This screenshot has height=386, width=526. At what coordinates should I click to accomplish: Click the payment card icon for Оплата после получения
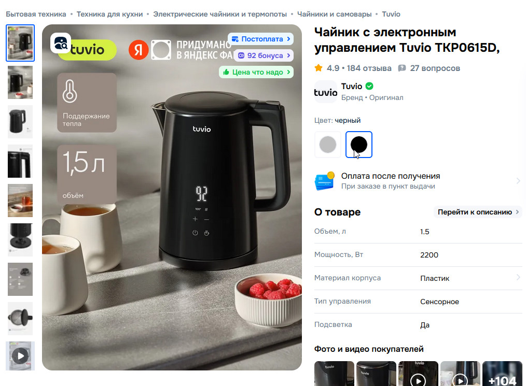(325, 181)
